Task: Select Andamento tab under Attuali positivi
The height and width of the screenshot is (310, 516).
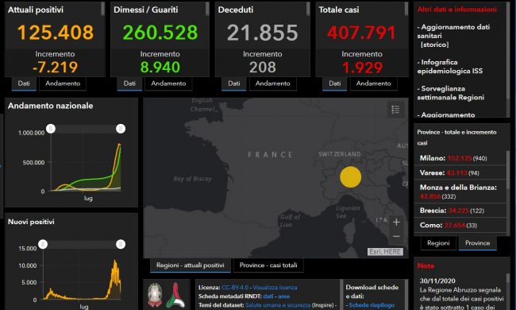Action: tap(63, 83)
